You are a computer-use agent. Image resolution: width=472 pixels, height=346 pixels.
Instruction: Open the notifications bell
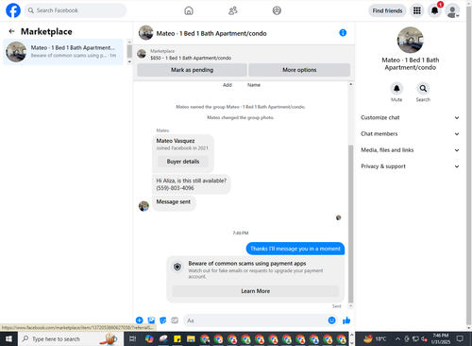(x=434, y=10)
